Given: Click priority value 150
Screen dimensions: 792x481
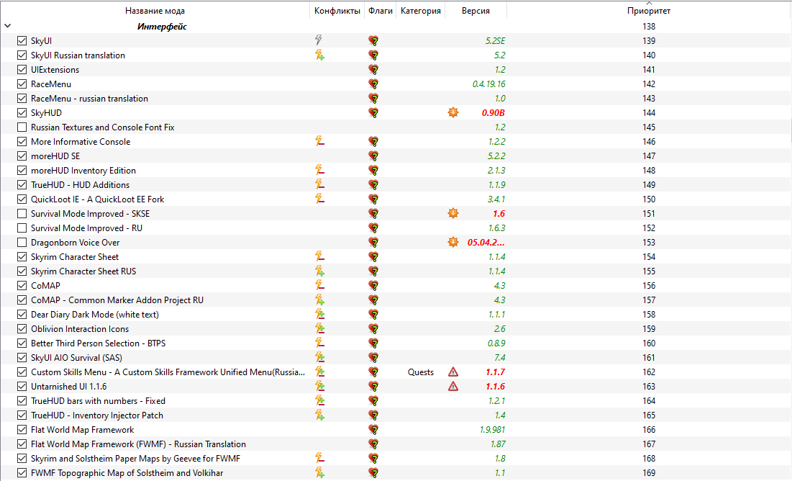Looking at the screenshot, I should click(x=649, y=199).
